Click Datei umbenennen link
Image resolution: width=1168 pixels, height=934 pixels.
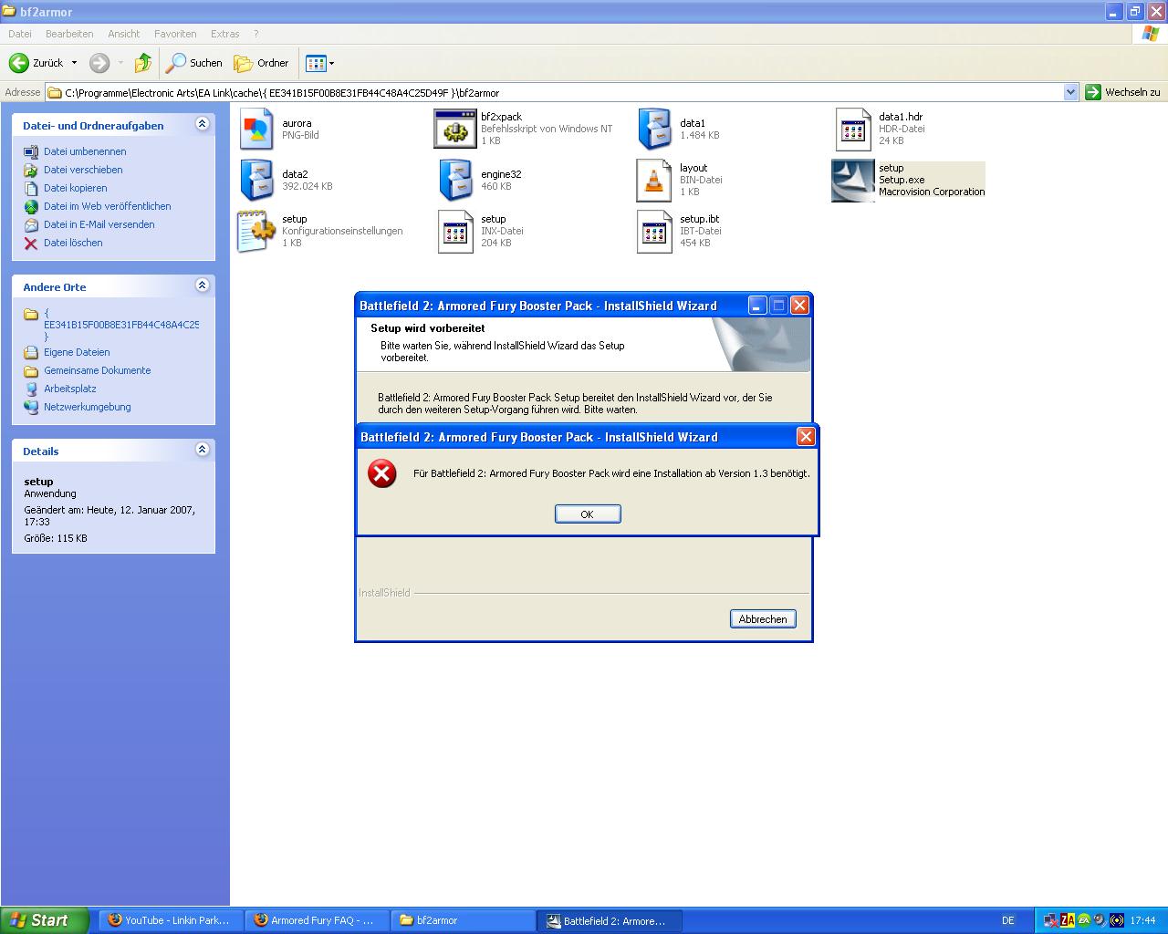coord(85,151)
